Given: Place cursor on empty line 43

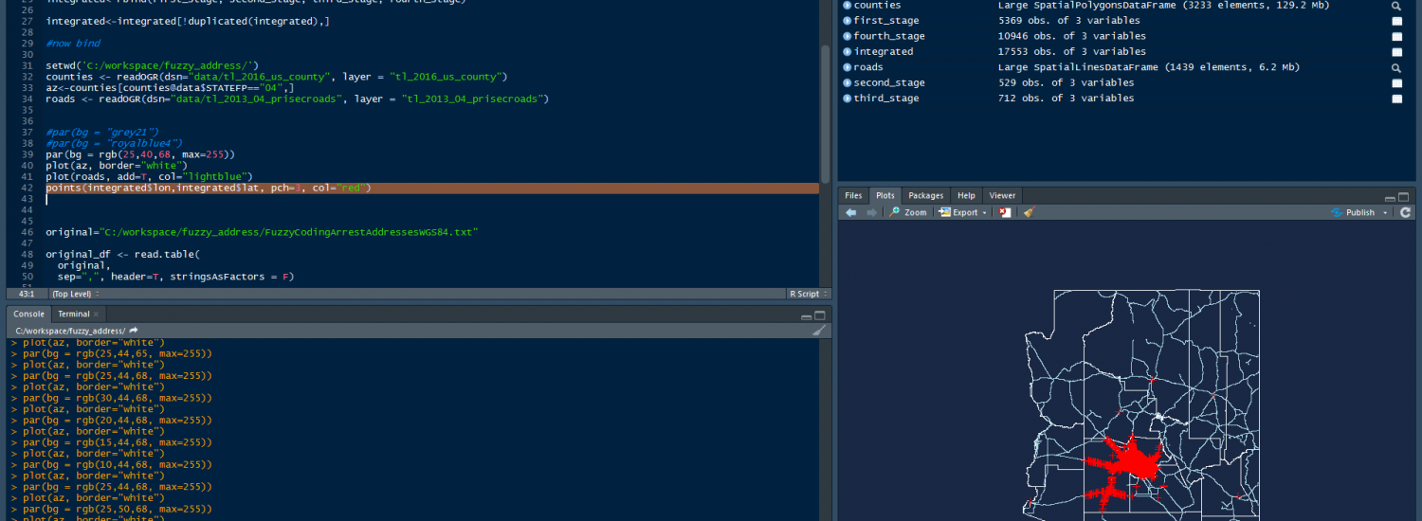Looking at the screenshot, I should coord(431,200).
